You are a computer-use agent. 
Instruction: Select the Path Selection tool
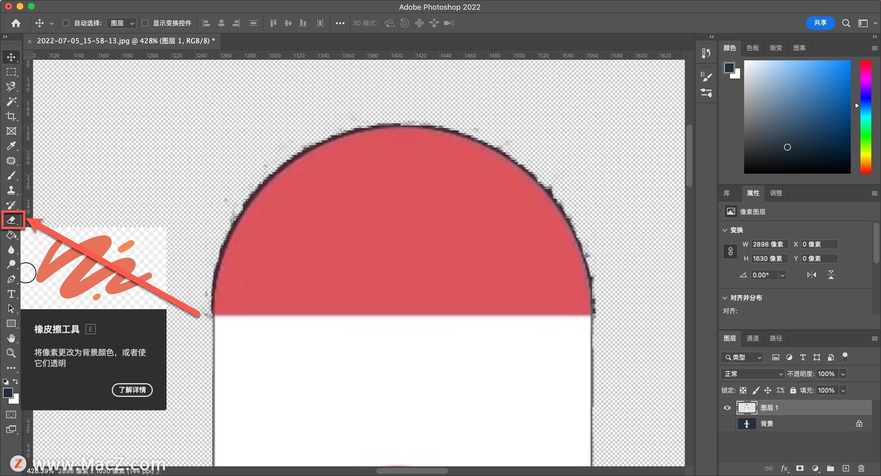11,309
